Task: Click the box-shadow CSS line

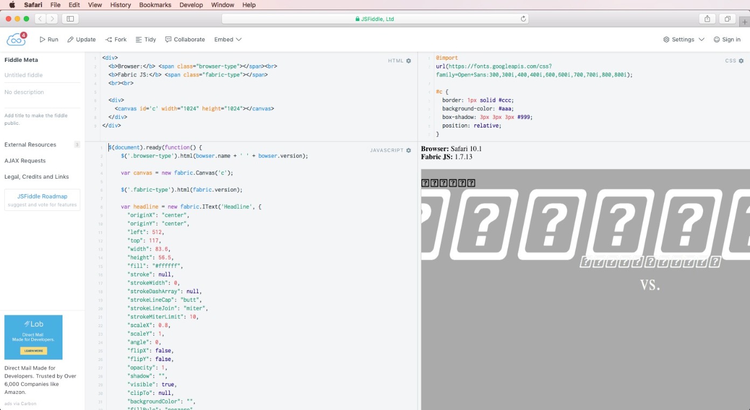Action: 487,117
